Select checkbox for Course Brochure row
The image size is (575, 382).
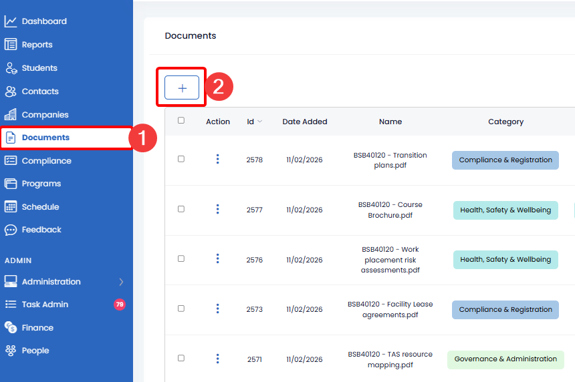[x=181, y=209]
